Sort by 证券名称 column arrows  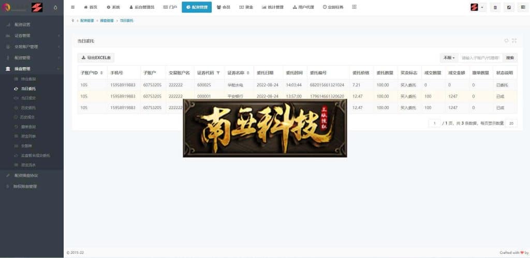tap(248, 73)
